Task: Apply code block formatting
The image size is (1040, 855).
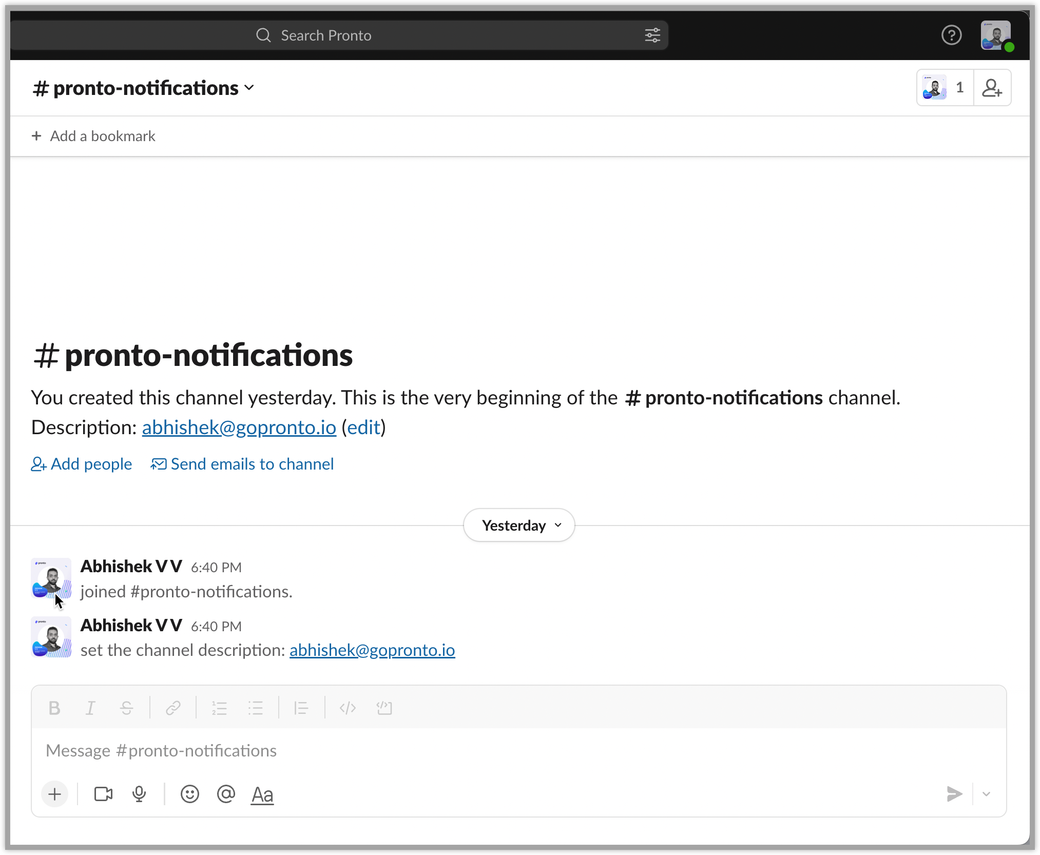Action: (384, 708)
